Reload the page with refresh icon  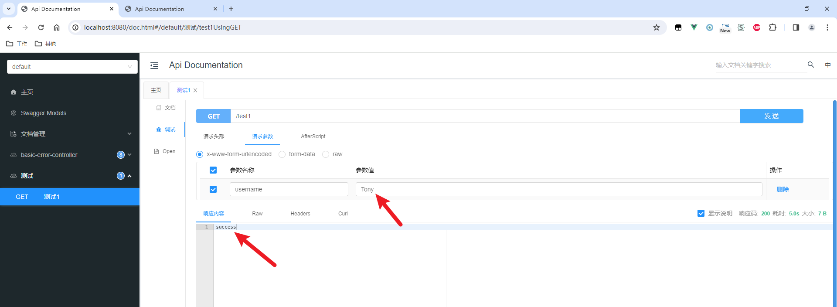click(41, 27)
